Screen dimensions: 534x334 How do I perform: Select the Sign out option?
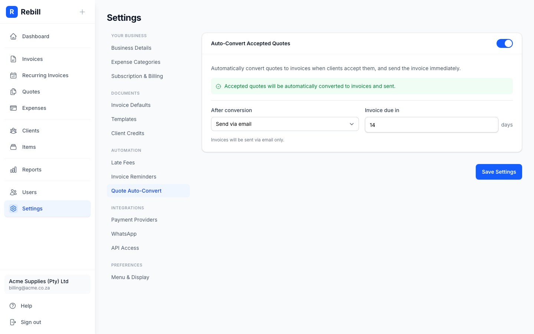[31, 322]
